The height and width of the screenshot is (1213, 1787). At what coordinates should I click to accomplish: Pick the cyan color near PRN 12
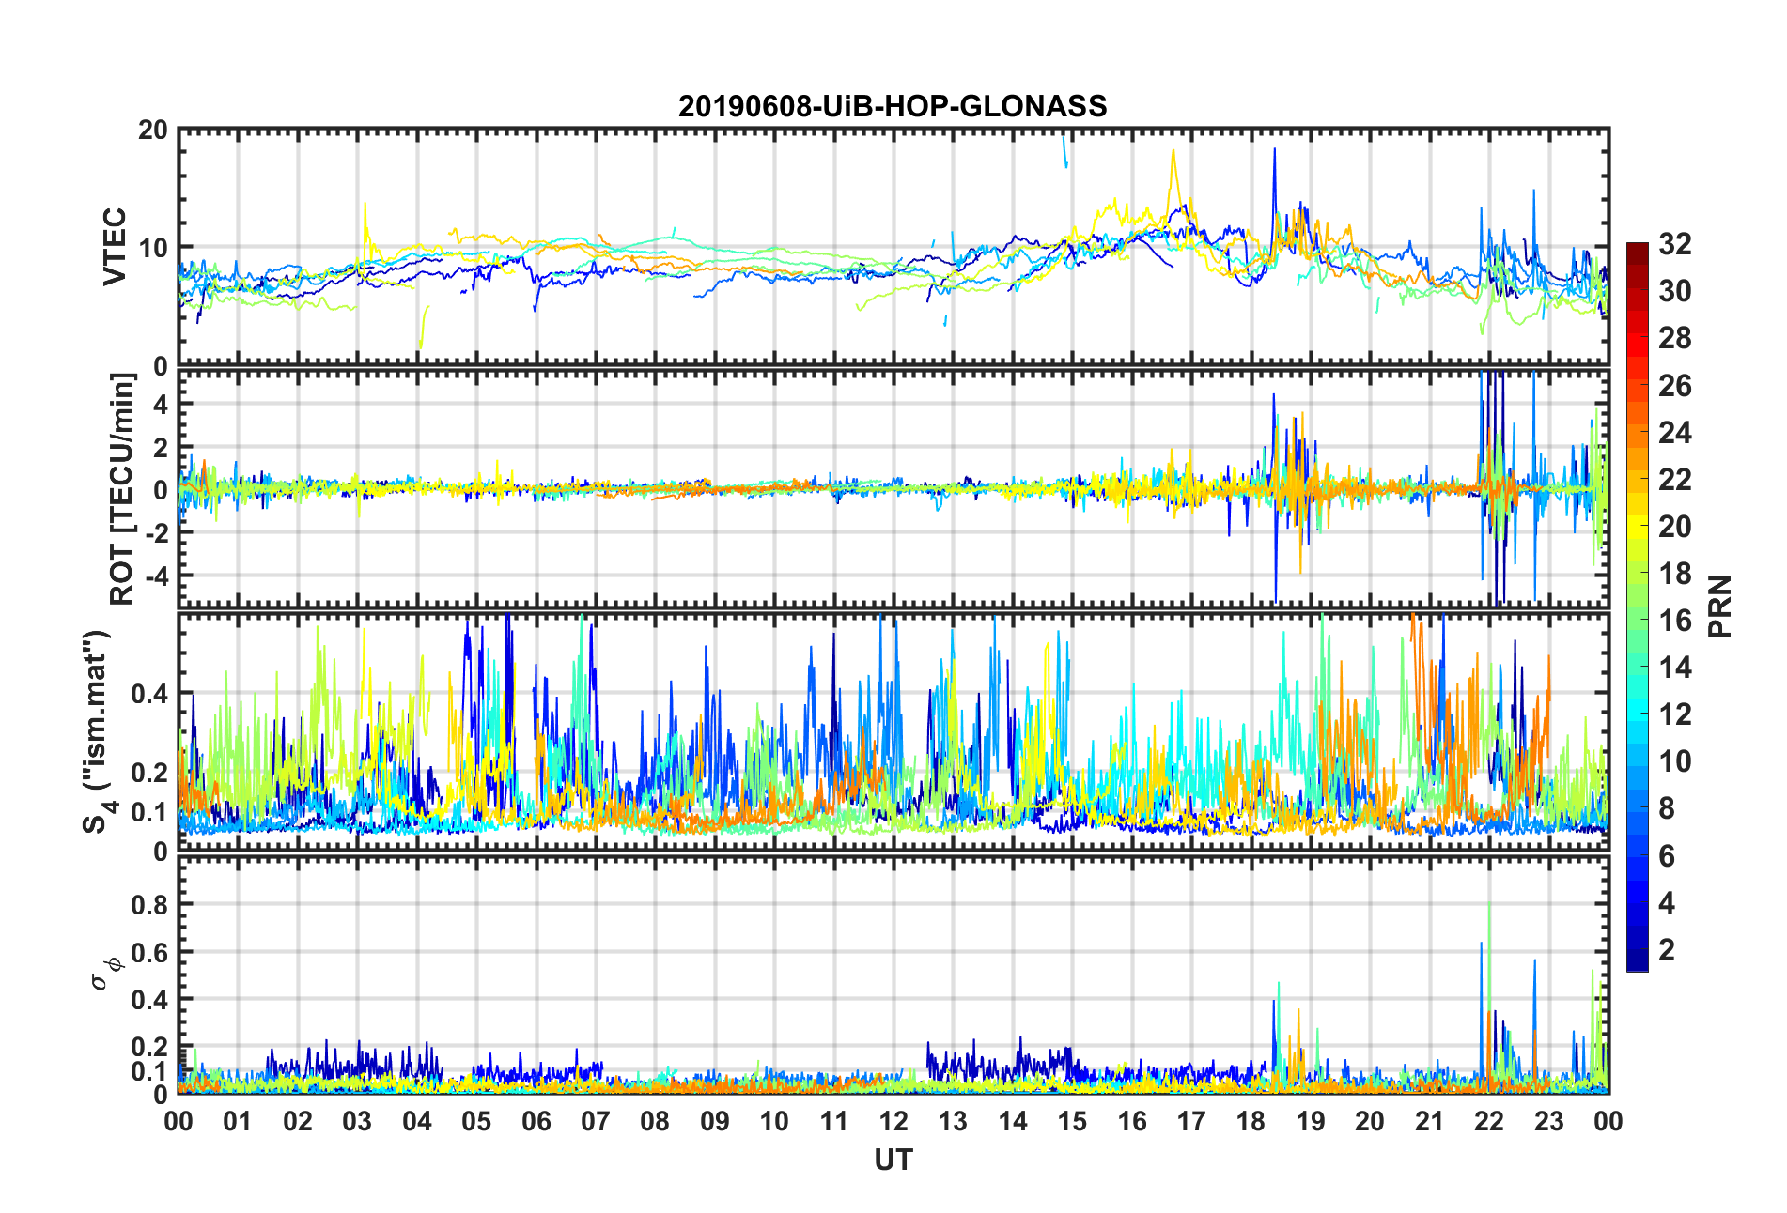pyautogui.click(x=1638, y=714)
